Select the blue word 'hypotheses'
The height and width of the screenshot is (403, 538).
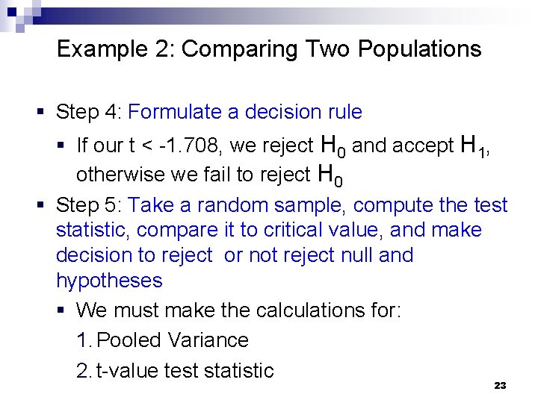[109, 281]
